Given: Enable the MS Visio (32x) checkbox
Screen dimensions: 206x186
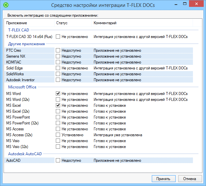Looking at the screenshot, I should click(x=58, y=147).
